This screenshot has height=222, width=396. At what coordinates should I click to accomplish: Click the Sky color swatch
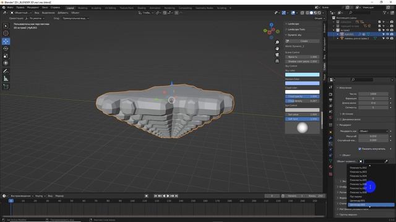(x=303, y=75)
